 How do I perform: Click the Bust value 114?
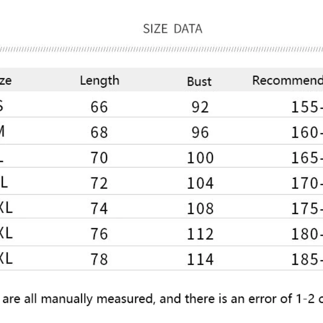click(200, 259)
